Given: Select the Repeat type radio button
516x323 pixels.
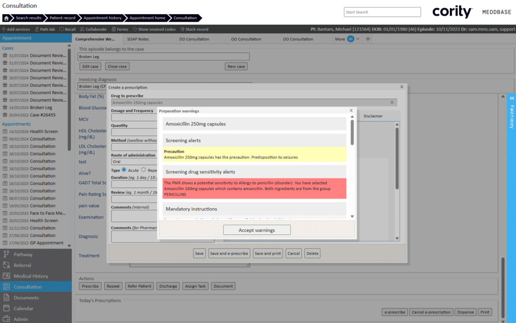Looking at the screenshot, I should [x=144, y=170].
